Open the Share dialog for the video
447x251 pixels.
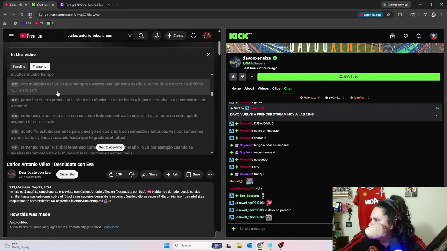click(x=150, y=174)
